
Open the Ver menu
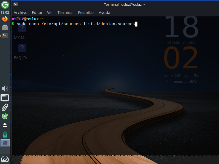tap(50, 13)
